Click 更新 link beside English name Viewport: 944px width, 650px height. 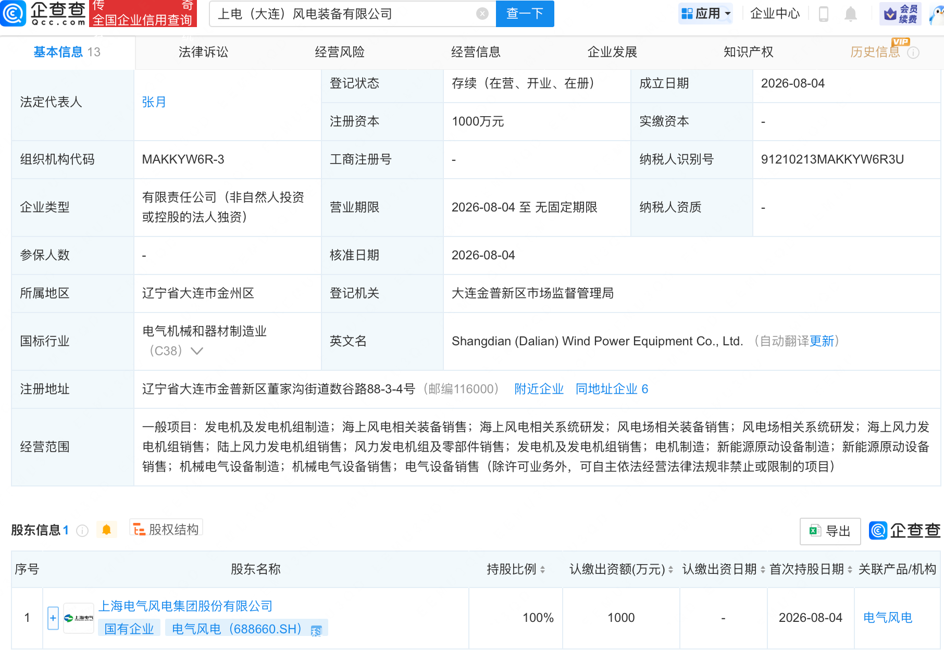822,341
